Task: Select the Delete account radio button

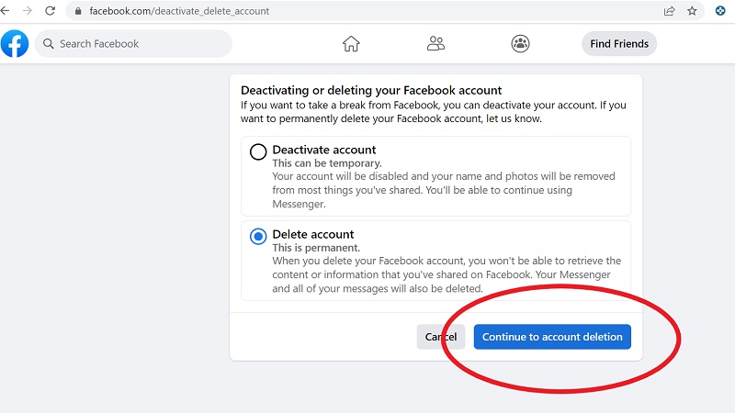Action: pos(258,237)
